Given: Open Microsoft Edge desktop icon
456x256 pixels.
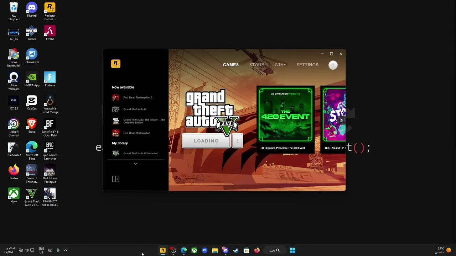Looking at the screenshot, I should (x=32, y=151).
